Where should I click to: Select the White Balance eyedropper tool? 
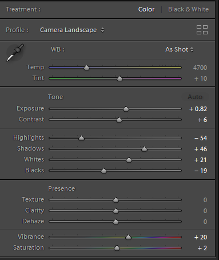tap(15, 53)
